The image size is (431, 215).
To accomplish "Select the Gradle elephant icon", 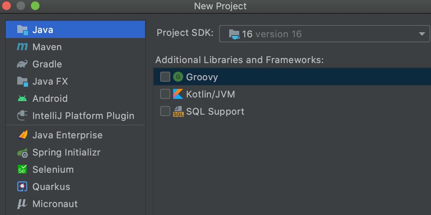I will tap(22, 64).
